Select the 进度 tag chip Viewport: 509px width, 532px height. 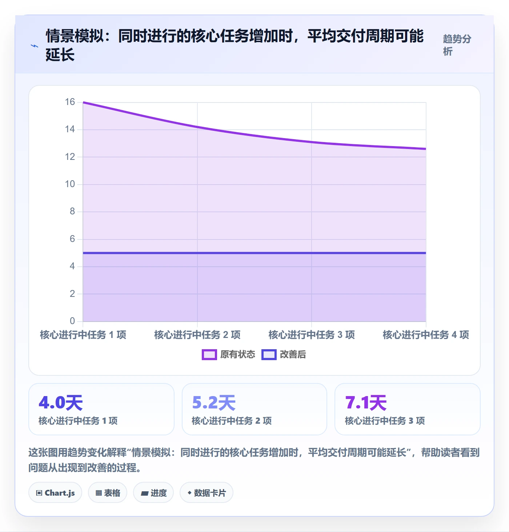[153, 493]
